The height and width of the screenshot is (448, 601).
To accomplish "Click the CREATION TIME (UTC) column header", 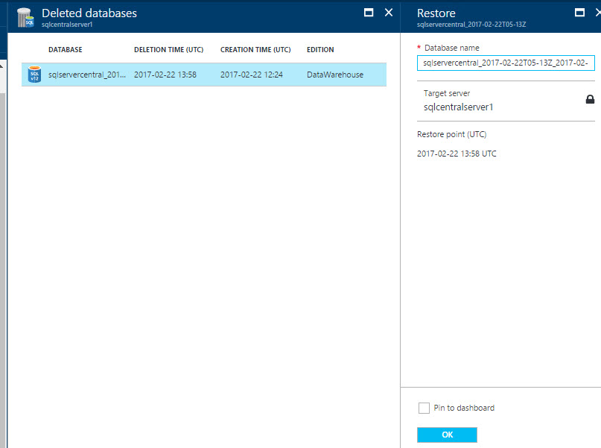I will pyautogui.click(x=255, y=49).
